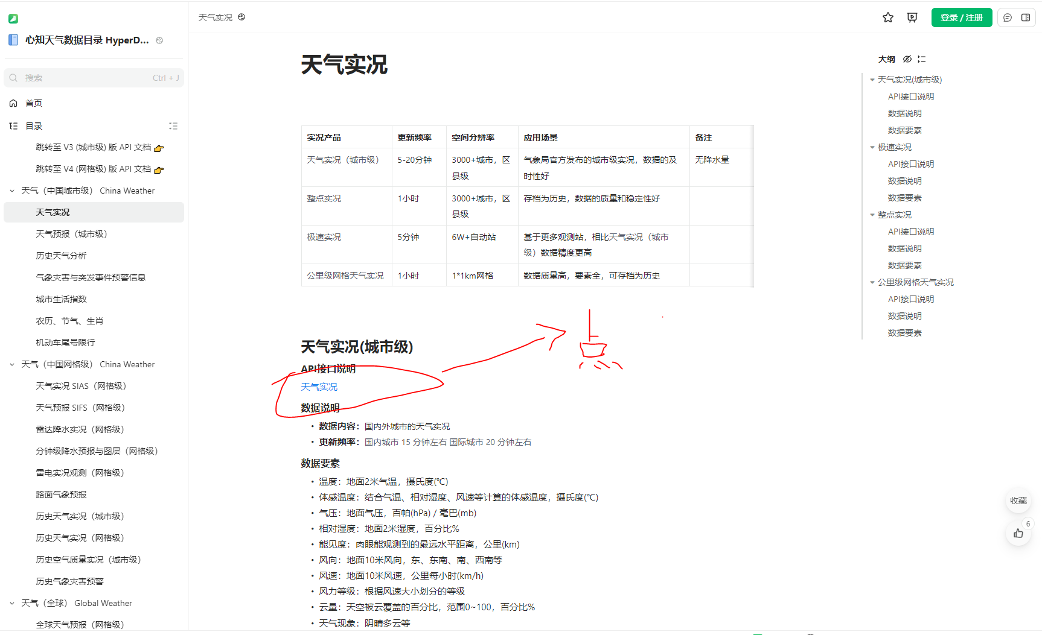Open the comments speech bubble icon
1042x635 pixels.
tap(1008, 17)
